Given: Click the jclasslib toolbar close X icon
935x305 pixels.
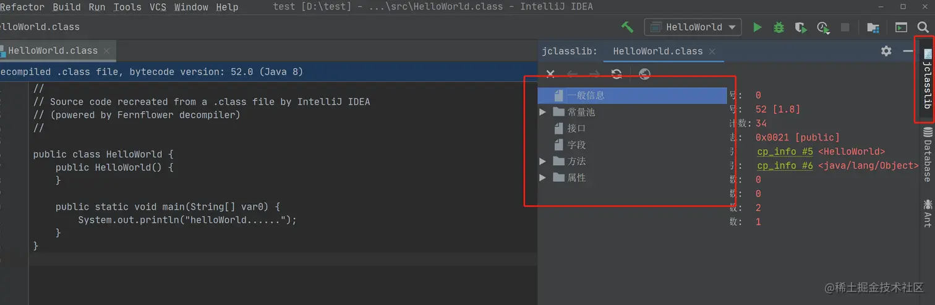Looking at the screenshot, I should tap(550, 74).
